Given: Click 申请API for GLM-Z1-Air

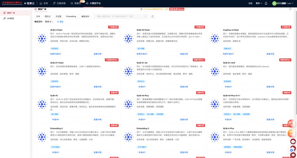Looking at the screenshot, I should click(142, 87).
